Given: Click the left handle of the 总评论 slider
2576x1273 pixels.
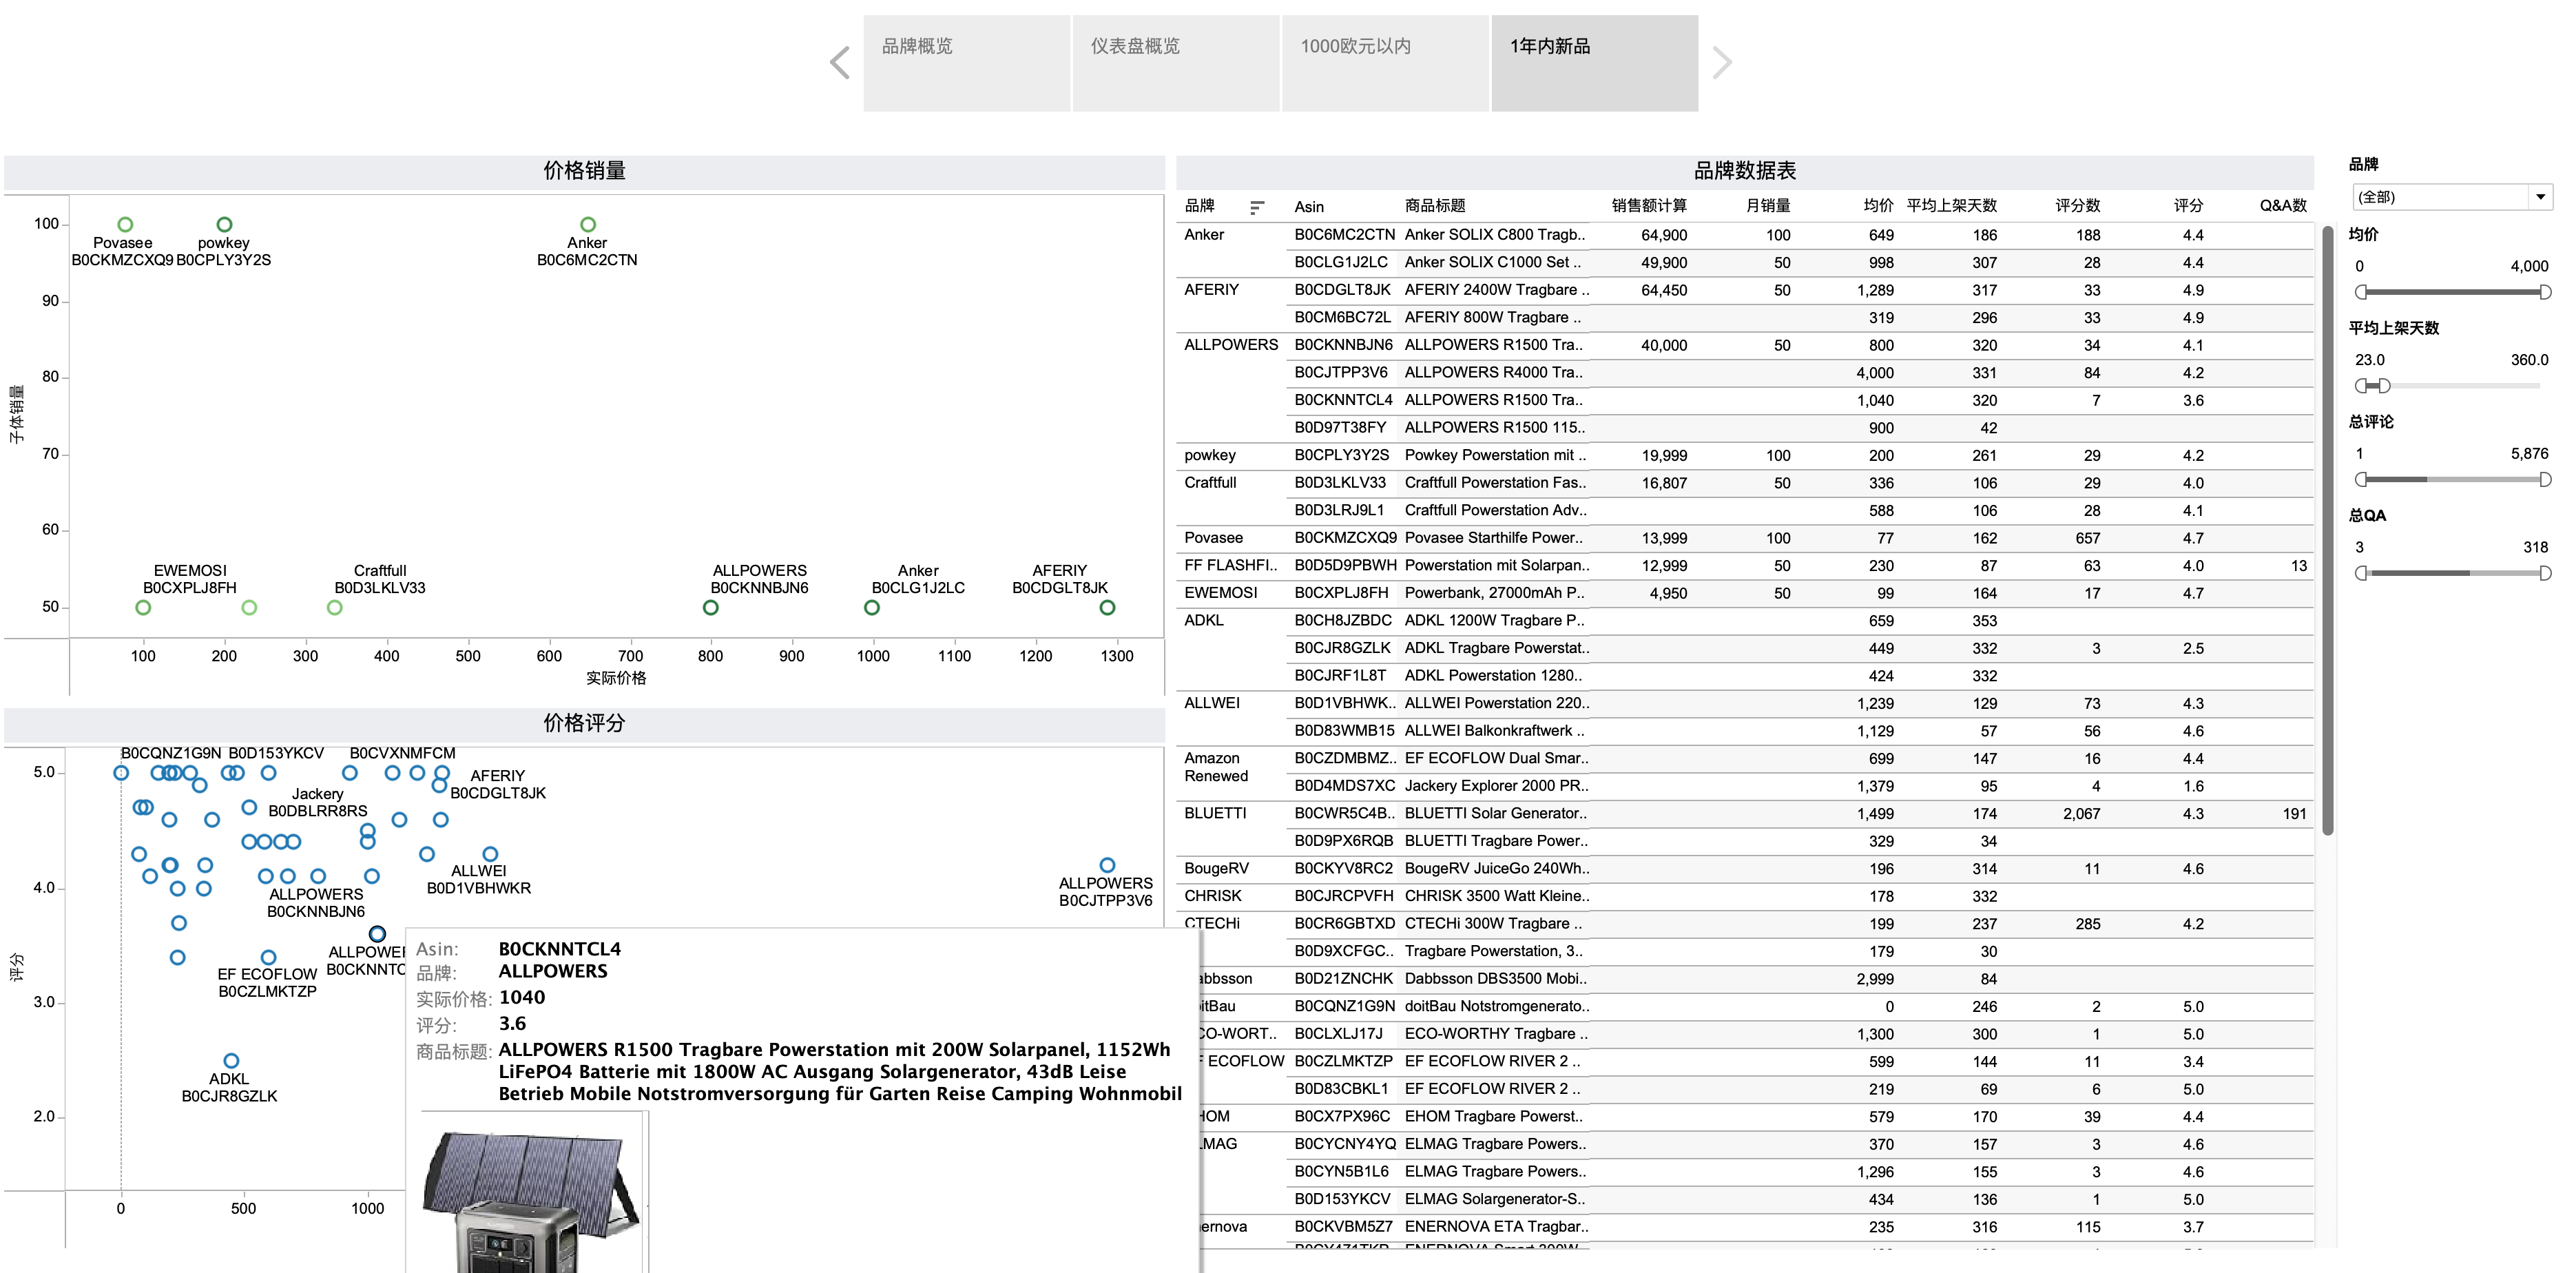Looking at the screenshot, I should tap(2361, 480).
